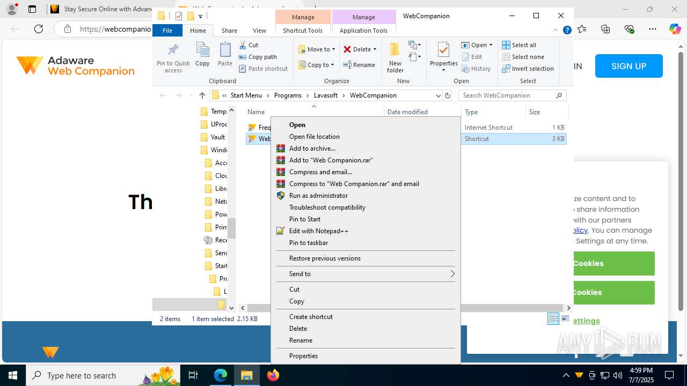
Task: Click the Edge address bar URL
Action: (x=115, y=29)
